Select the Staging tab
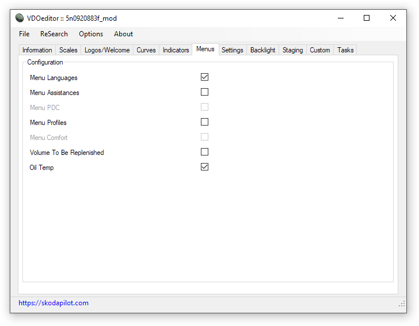 292,50
